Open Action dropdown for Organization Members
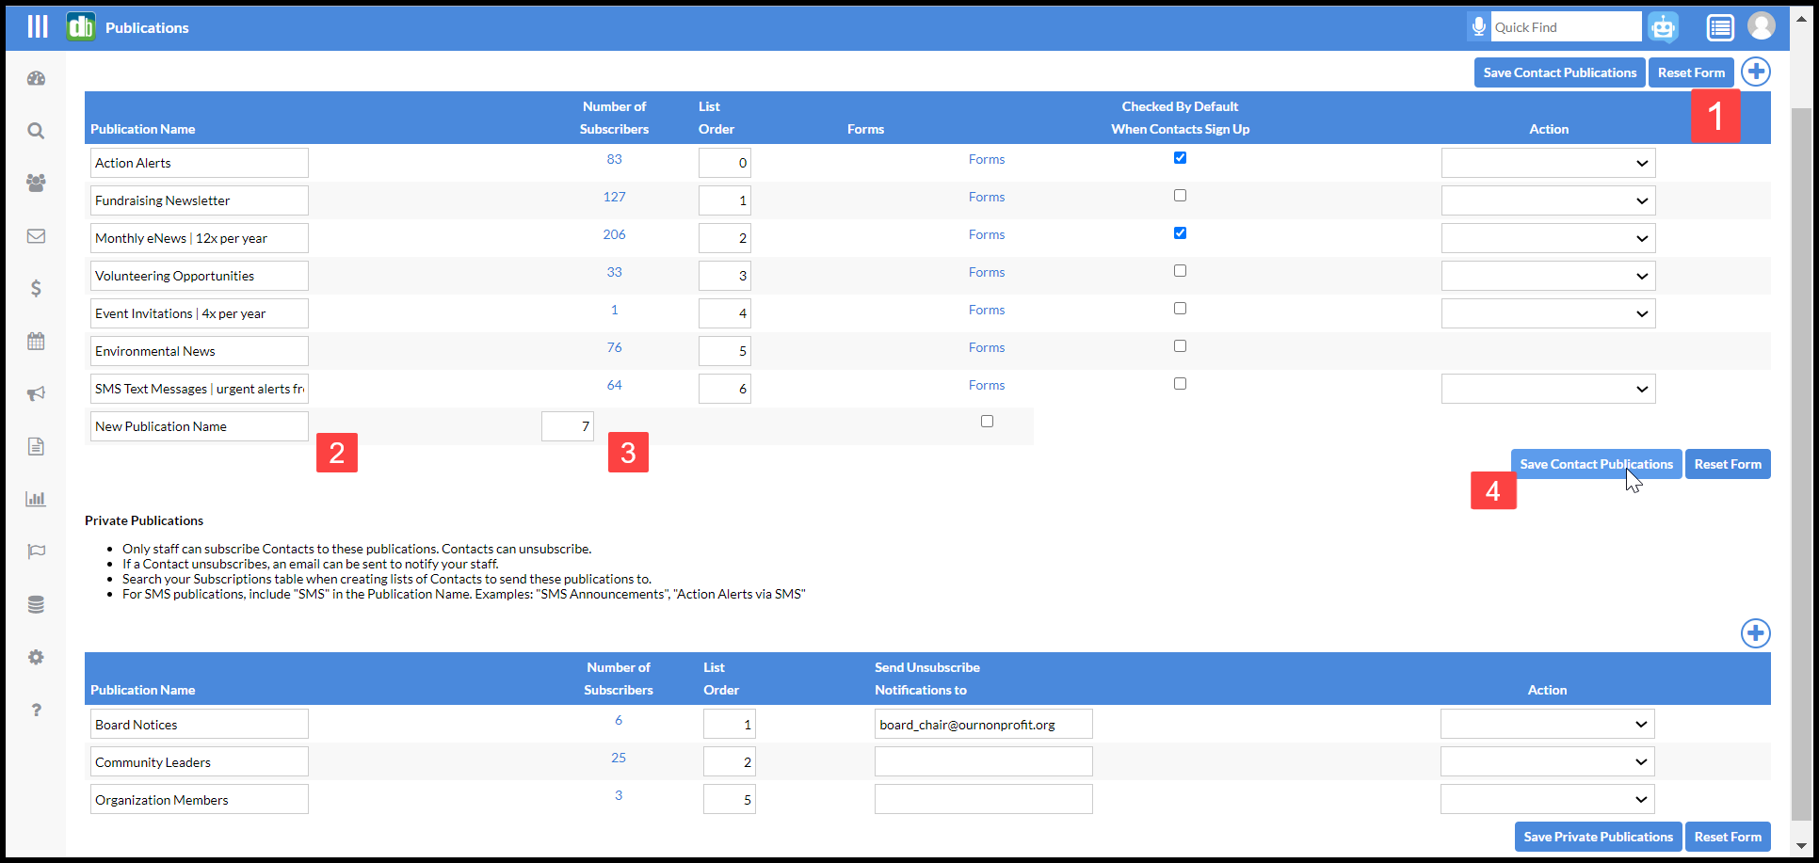This screenshot has width=1819, height=863. click(x=1548, y=799)
